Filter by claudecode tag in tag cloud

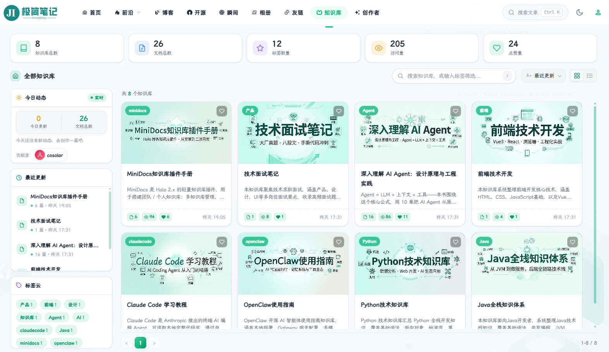coord(34,330)
